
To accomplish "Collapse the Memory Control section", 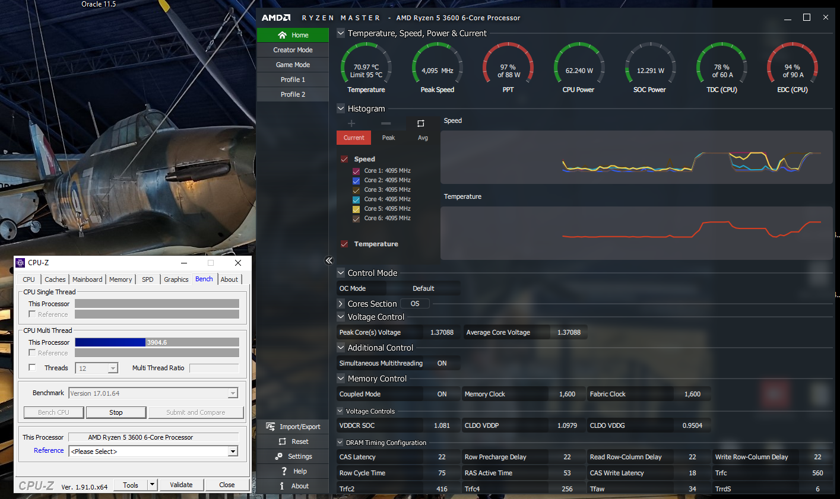I will 341,379.
